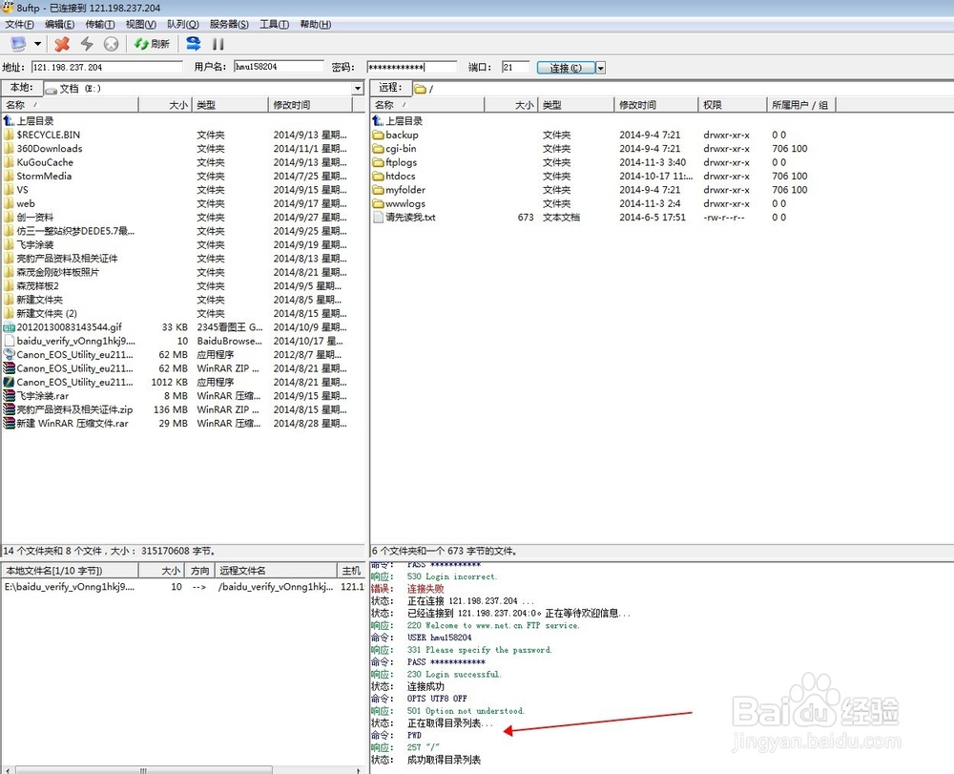Image resolution: width=954 pixels, height=774 pixels.
Task: Select the KuGouCache folder icon
Action: (9, 162)
